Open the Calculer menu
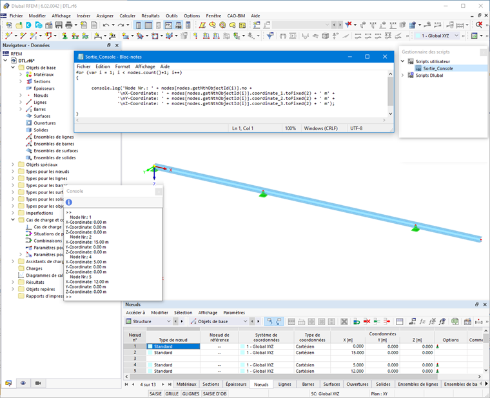490x398 pixels. 128,15
